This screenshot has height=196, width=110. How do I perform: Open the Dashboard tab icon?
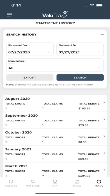point(11,182)
